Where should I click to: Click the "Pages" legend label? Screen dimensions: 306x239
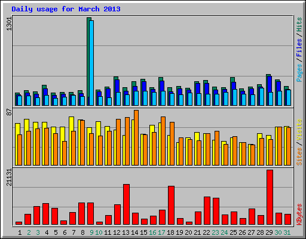299,73
